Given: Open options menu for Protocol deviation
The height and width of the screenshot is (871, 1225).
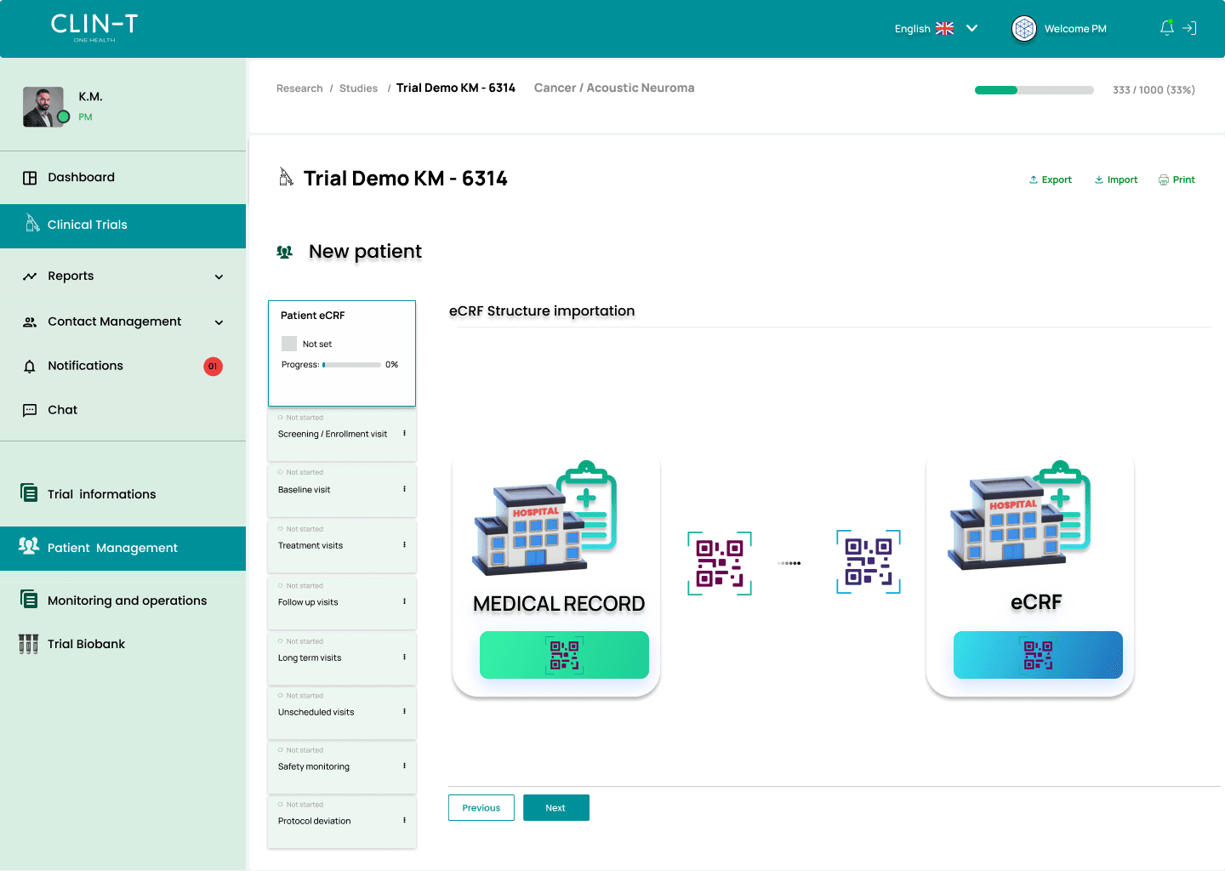Looking at the screenshot, I should point(404,821).
